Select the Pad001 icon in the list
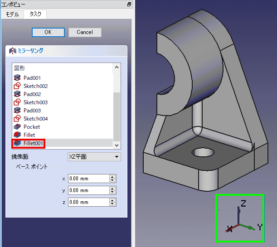This screenshot has width=277, height=247. click(x=17, y=77)
